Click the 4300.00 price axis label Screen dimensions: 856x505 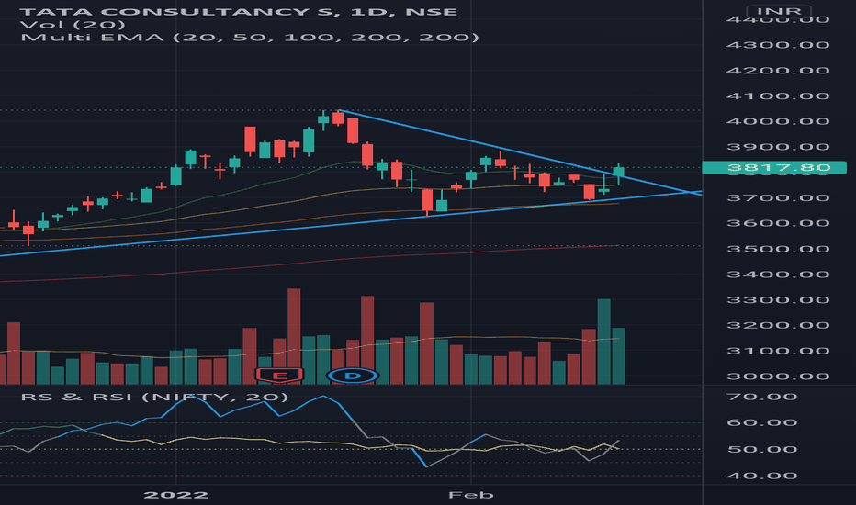(x=778, y=45)
